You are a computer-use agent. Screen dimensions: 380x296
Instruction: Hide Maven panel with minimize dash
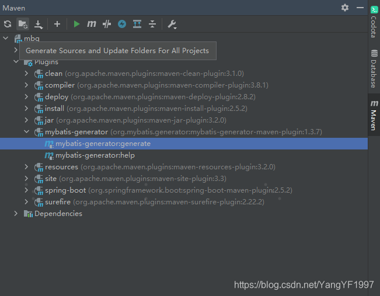pyautogui.click(x=360, y=8)
